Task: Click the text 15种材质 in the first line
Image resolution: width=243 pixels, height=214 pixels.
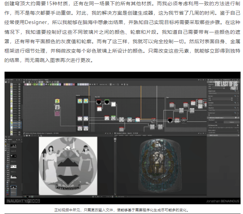Action: (x=57, y=3)
